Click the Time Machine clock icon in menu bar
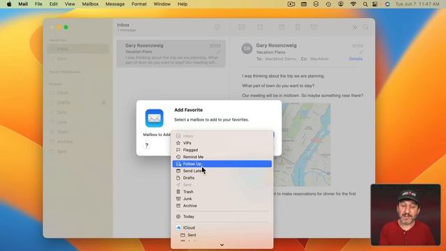 [328, 4]
